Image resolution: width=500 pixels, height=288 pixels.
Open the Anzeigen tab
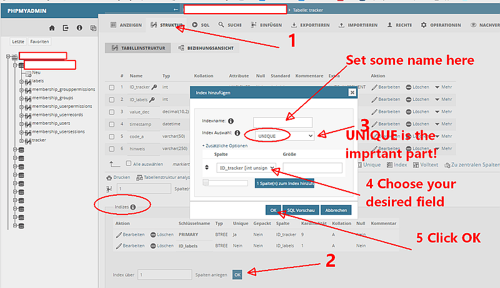coord(126,25)
